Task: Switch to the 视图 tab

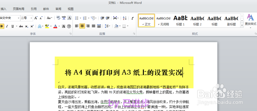Action: [71, 9]
